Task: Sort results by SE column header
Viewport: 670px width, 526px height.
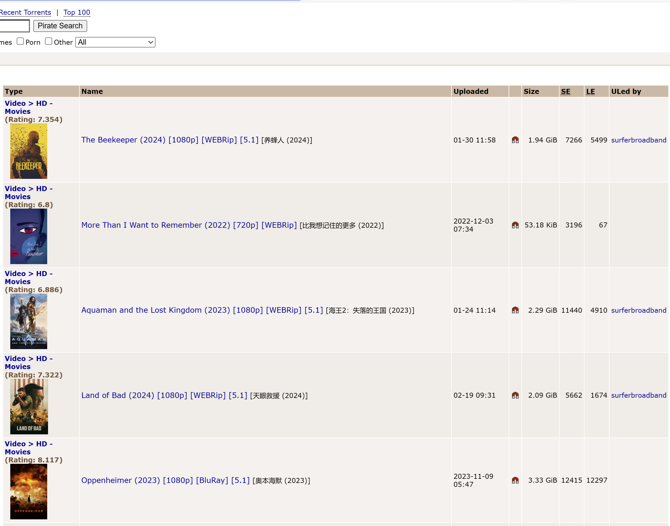Action: (x=565, y=91)
